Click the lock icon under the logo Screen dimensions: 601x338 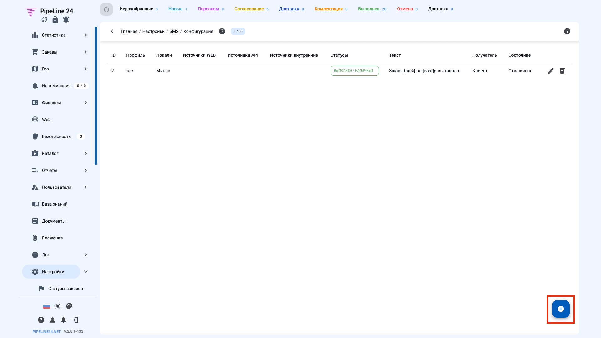click(x=55, y=19)
